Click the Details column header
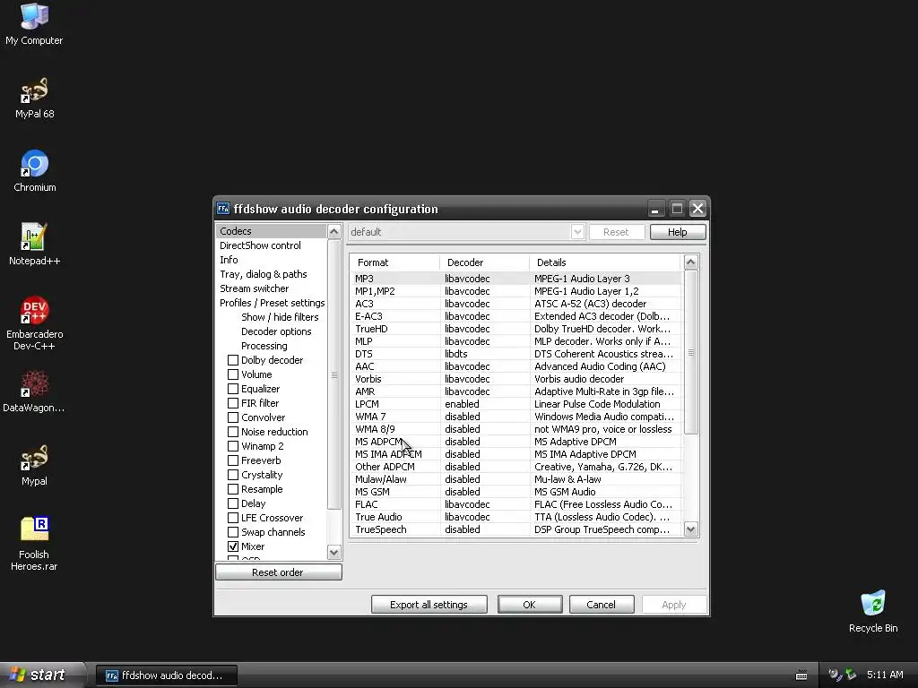 [605, 262]
